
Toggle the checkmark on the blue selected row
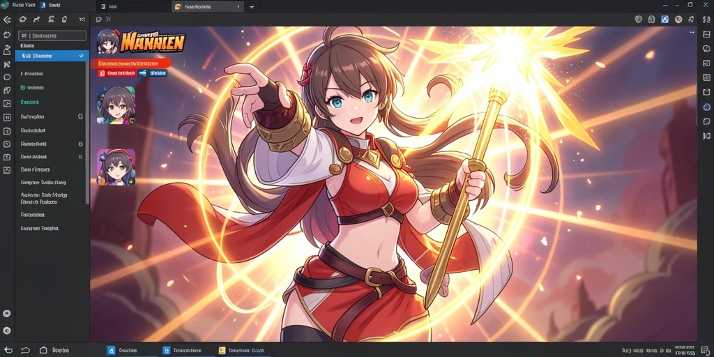coord(82,56)
